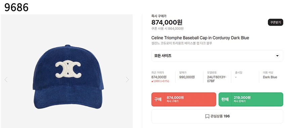Image resolution: width=289 pixels, height=128 pixels.
Task: Click the red 구매 buy button
Action: click(183, 99)
